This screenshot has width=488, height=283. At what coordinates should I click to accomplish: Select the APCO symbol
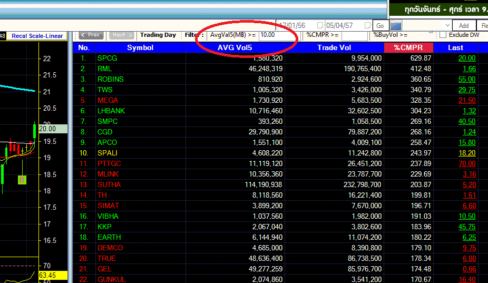[x=108, y=143]
